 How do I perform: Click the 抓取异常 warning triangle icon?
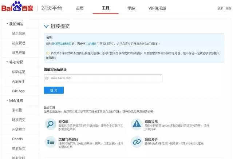(x=137, y=124)
